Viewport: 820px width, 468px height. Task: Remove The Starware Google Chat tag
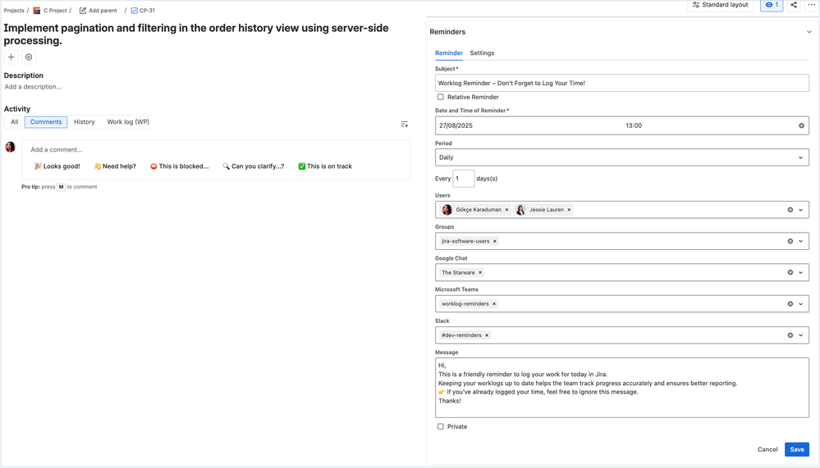(480, 273)
